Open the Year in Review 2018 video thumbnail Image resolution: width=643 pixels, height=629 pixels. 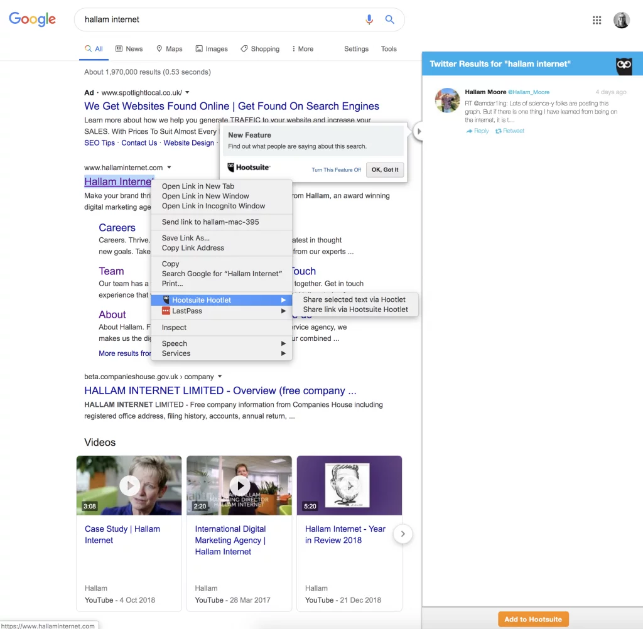tap(349, 485)
